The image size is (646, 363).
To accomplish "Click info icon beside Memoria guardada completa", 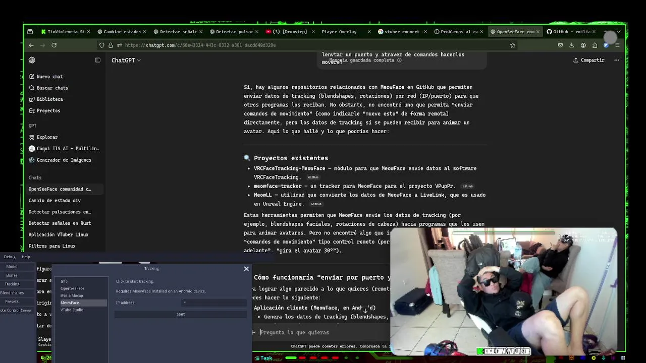I will click(399, 60).
